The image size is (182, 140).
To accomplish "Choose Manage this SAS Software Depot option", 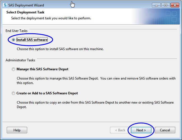I will point(13,69).
